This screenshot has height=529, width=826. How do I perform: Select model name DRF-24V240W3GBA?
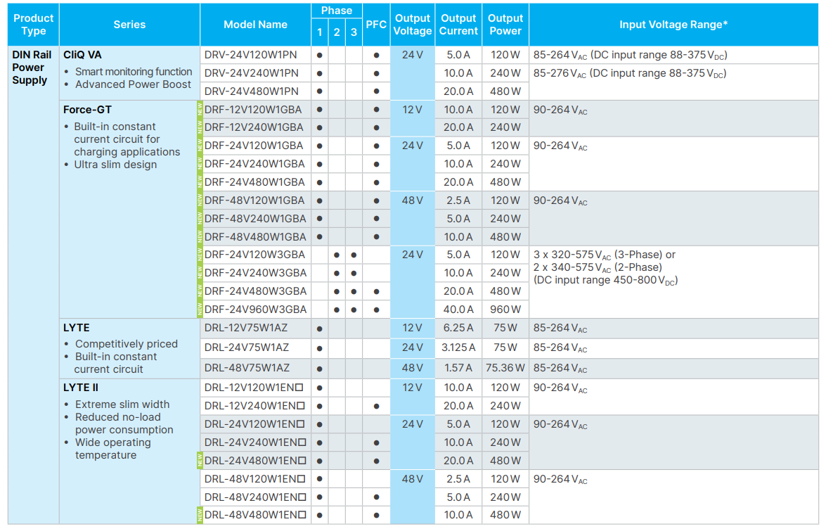pos(255,272)
